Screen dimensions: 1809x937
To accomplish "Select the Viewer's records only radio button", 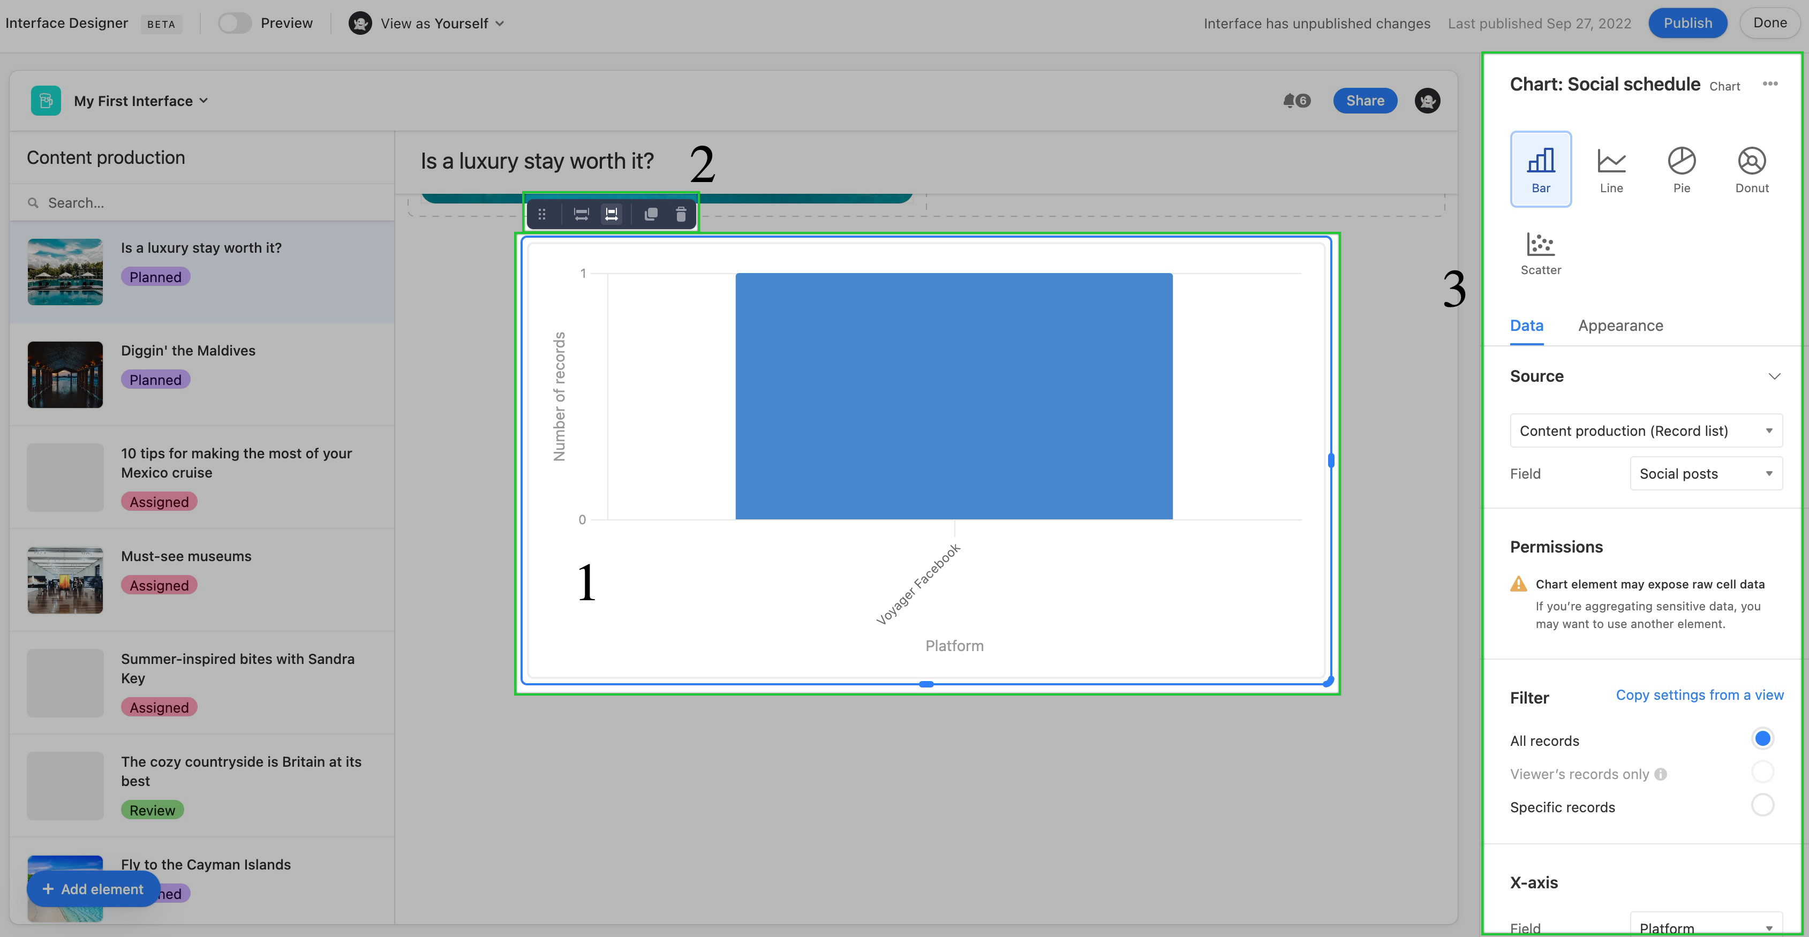I will [x=1762, y=772].
